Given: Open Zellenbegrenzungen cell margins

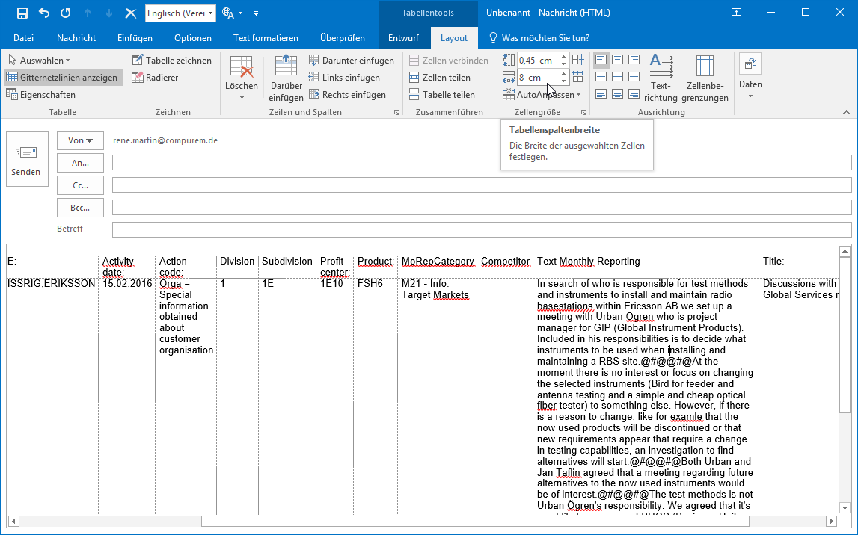Looking at the screenshot, I should 704,78.
